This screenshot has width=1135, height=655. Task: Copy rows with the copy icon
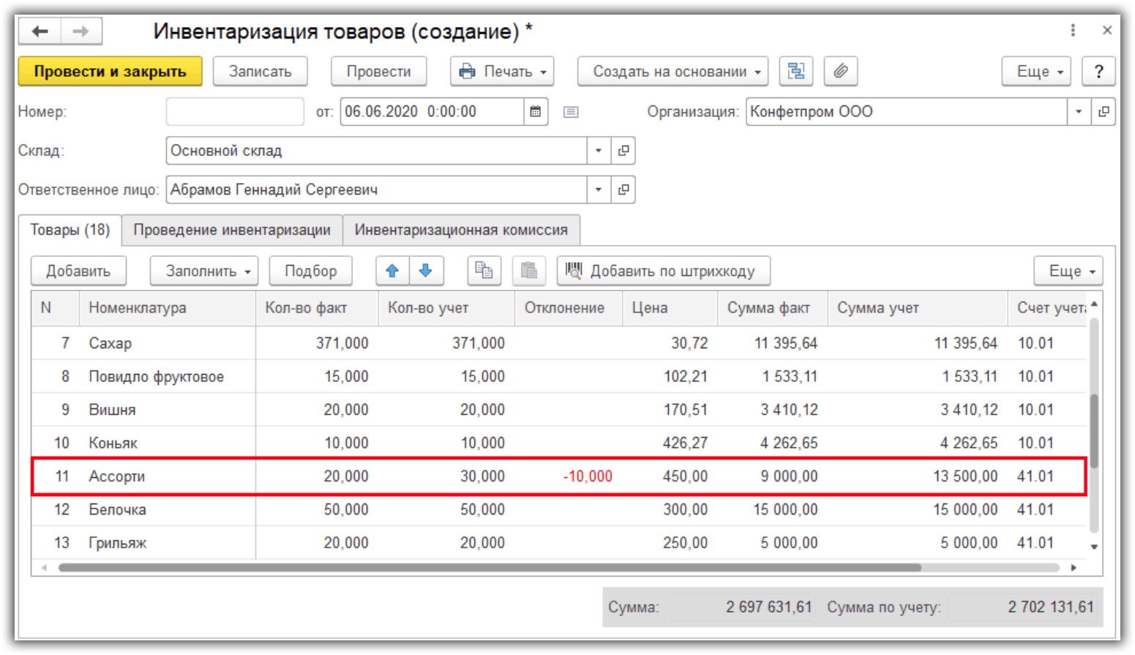coord(484,271)
